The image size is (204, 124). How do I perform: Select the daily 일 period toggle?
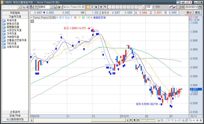click(x=88, y=7)
